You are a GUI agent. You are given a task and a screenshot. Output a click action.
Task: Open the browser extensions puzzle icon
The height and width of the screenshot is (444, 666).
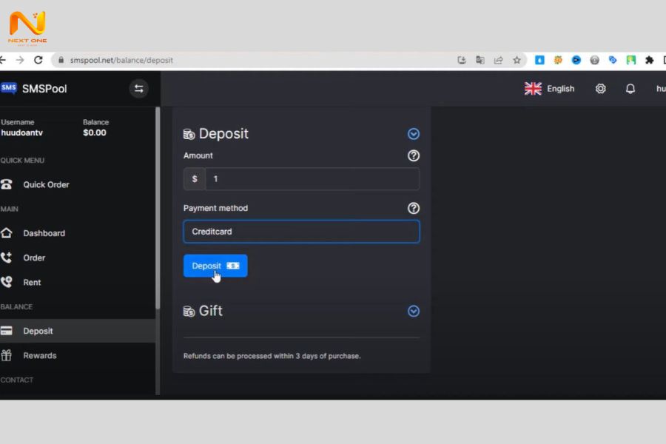(x=649, y=60)
